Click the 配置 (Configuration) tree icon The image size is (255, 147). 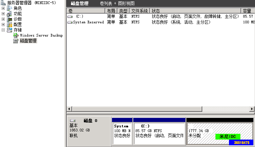[9, 24]
